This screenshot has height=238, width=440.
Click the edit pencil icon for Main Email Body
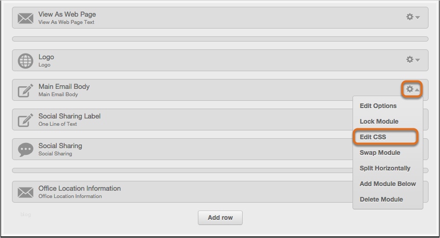point(26,90)
